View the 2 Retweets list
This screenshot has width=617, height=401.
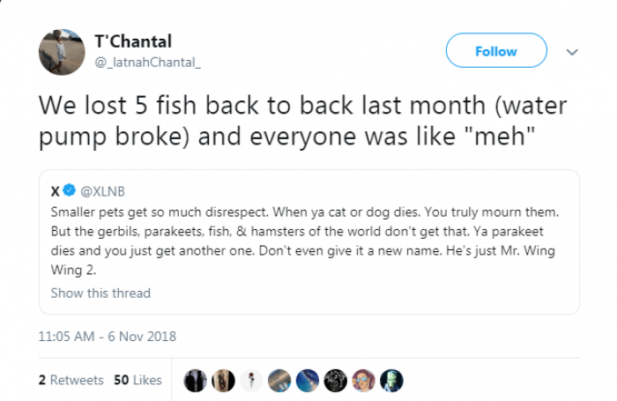(x=71, y=380)
